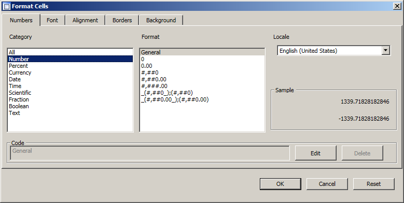Click the Cancel button
404x203 pixels.
[x=327, y=184]
